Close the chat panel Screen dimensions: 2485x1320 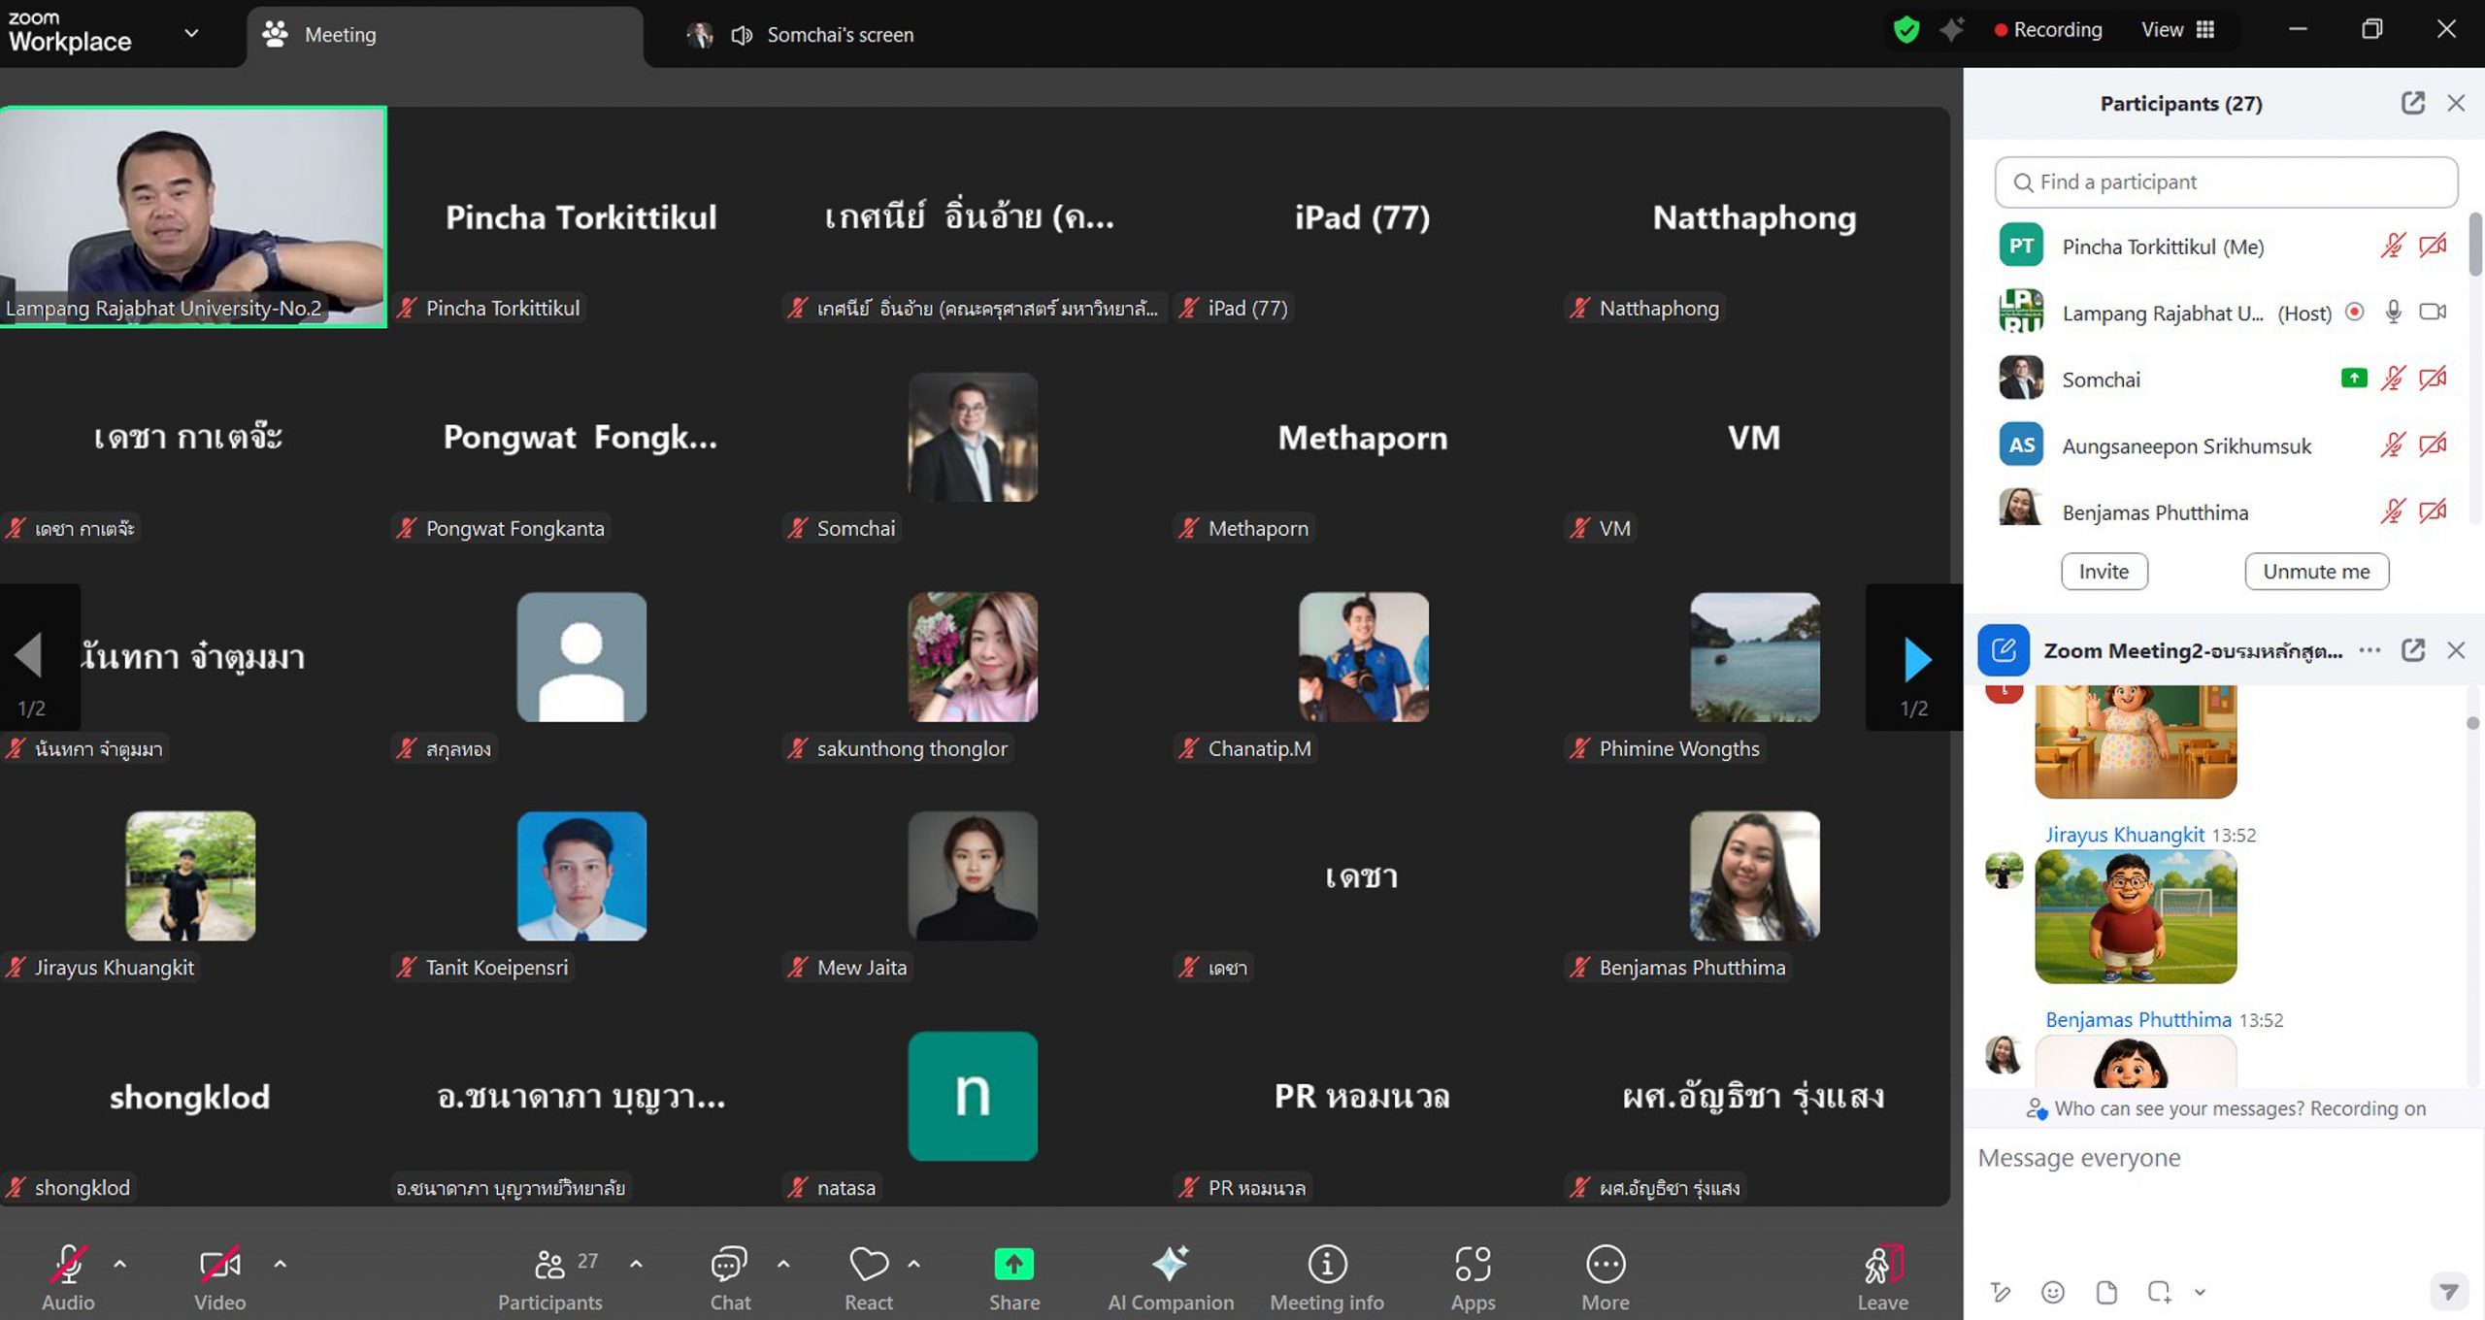click(x=2456, y=650)
